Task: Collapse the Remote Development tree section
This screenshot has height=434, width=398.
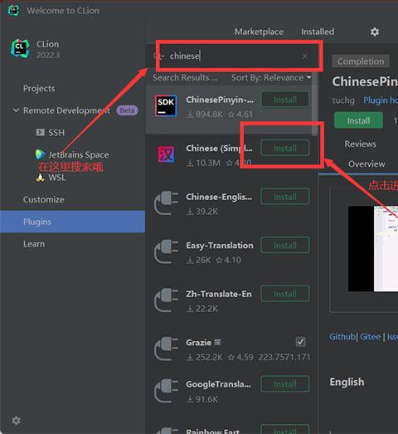Action: (16, 110)
